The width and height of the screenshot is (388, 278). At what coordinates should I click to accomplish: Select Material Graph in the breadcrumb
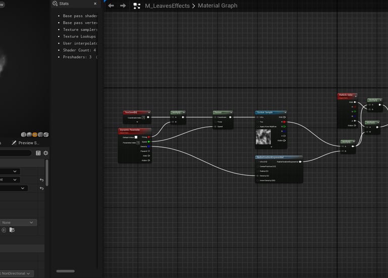[x=217, y=6]
